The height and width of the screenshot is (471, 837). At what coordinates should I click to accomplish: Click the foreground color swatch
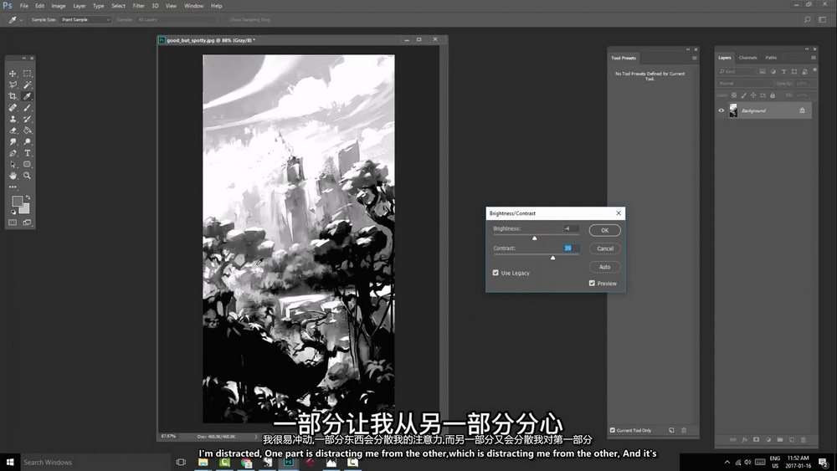point(17,201)
